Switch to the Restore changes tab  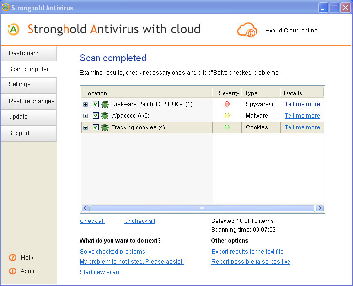29,101
